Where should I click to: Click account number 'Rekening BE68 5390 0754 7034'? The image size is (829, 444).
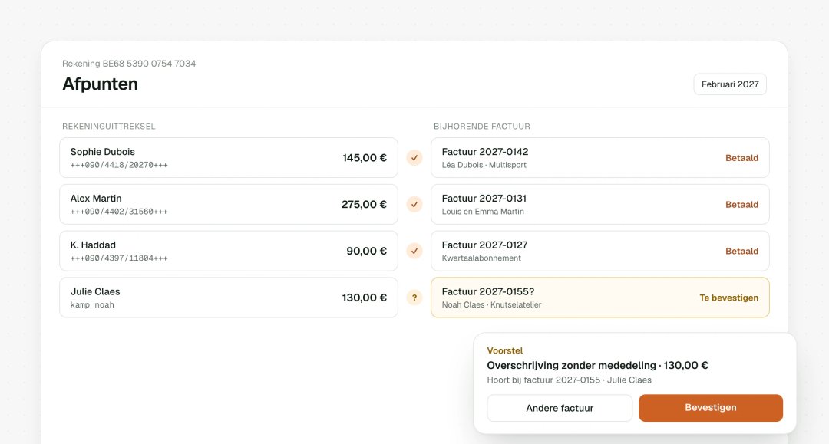(129, 64)
